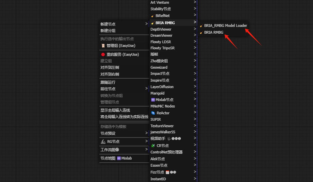Click the red dot icon of 重启服务
313x182 pixels.
(x=103, y=54)
